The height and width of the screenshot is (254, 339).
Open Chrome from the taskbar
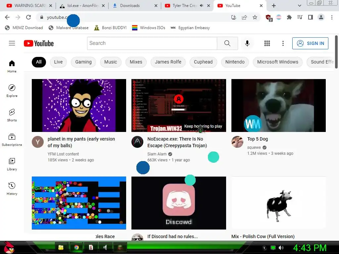[76, 247]
